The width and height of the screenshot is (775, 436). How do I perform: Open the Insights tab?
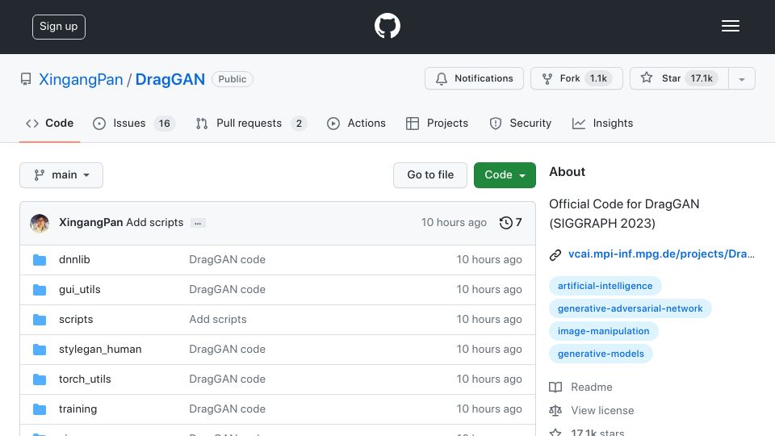click(602, 123)
